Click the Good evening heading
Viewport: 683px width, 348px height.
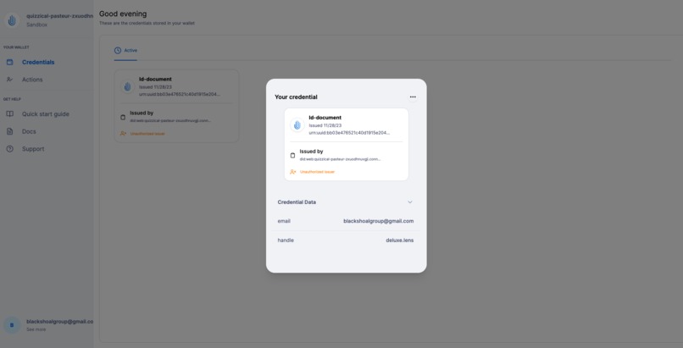(123, 14)
